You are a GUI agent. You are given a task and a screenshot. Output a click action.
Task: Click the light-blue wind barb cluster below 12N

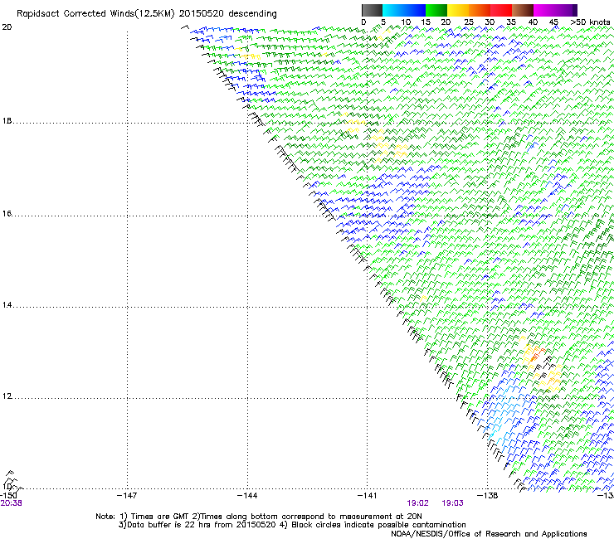(x=502, y=415)
